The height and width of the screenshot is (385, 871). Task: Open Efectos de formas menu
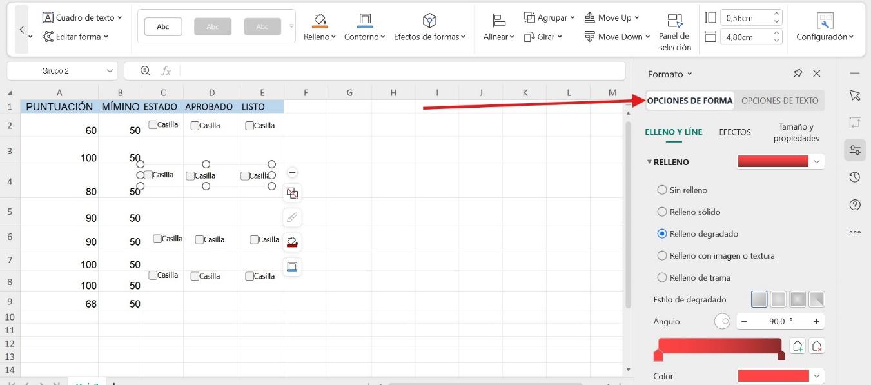(x=429, y=28)
